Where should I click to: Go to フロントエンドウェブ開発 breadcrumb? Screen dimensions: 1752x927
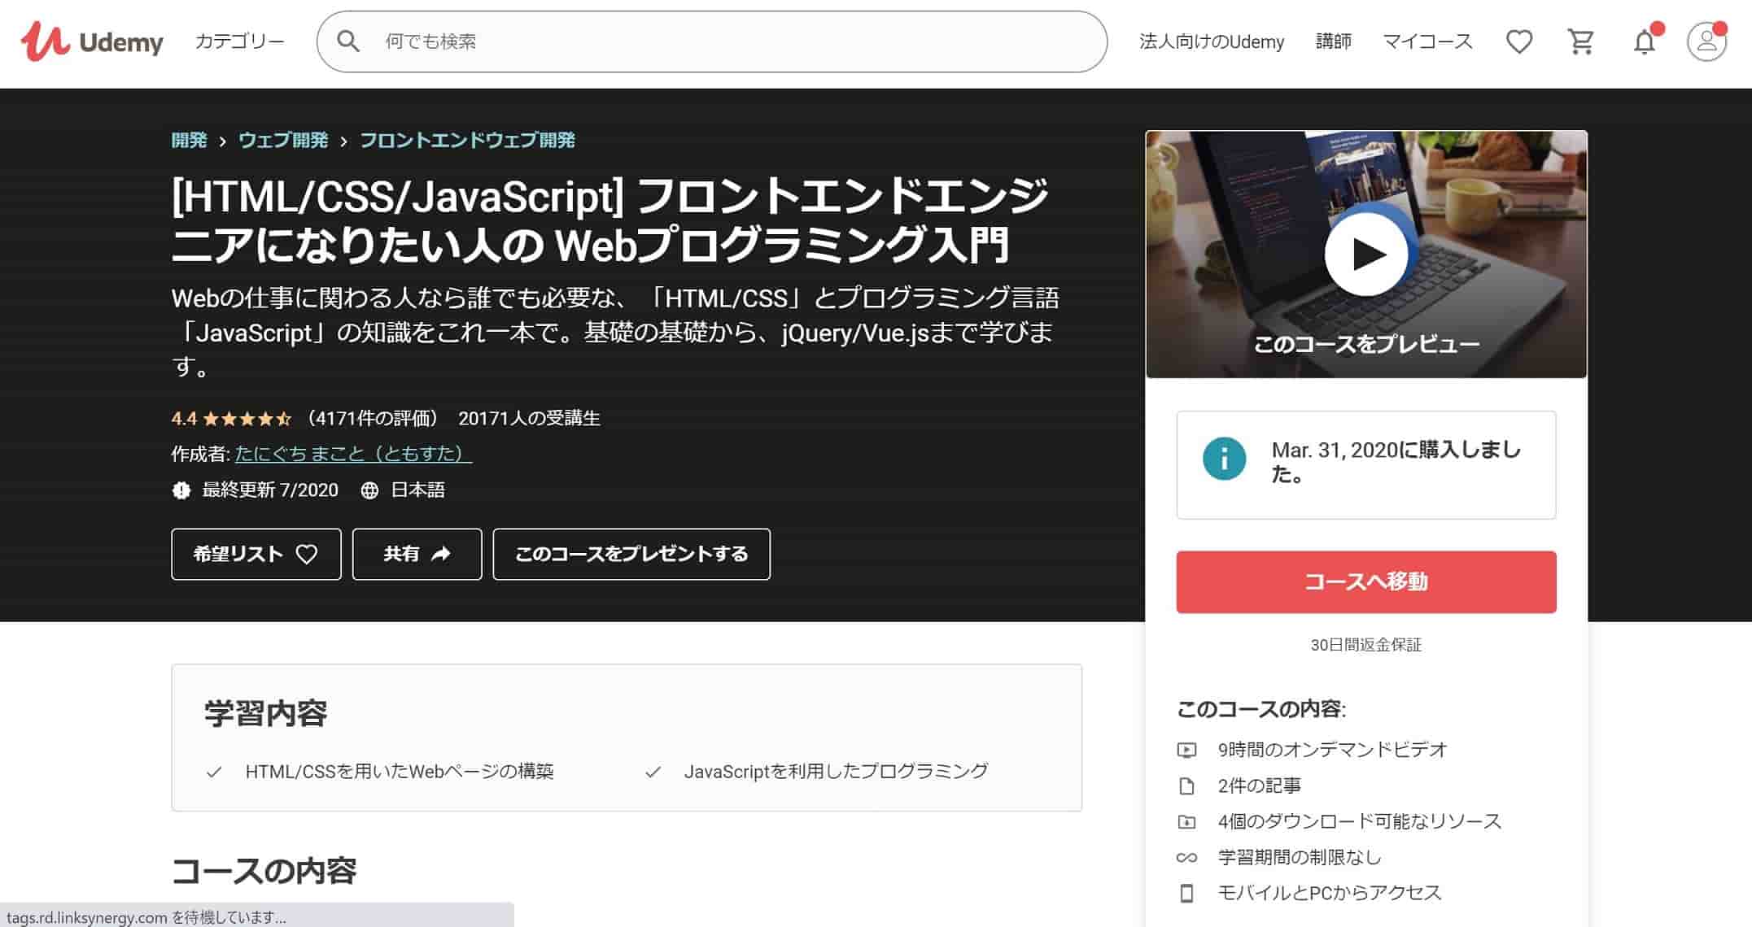pos(467,140)
